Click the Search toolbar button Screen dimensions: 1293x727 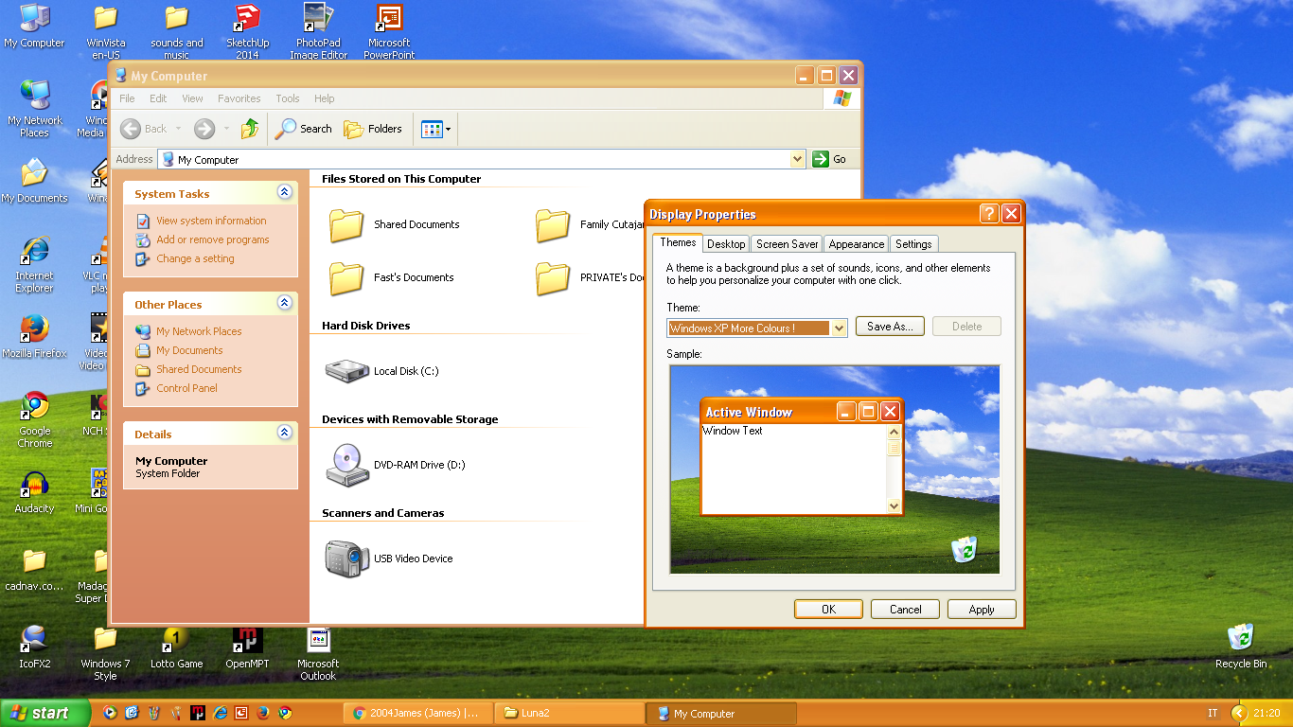[304, 129]
